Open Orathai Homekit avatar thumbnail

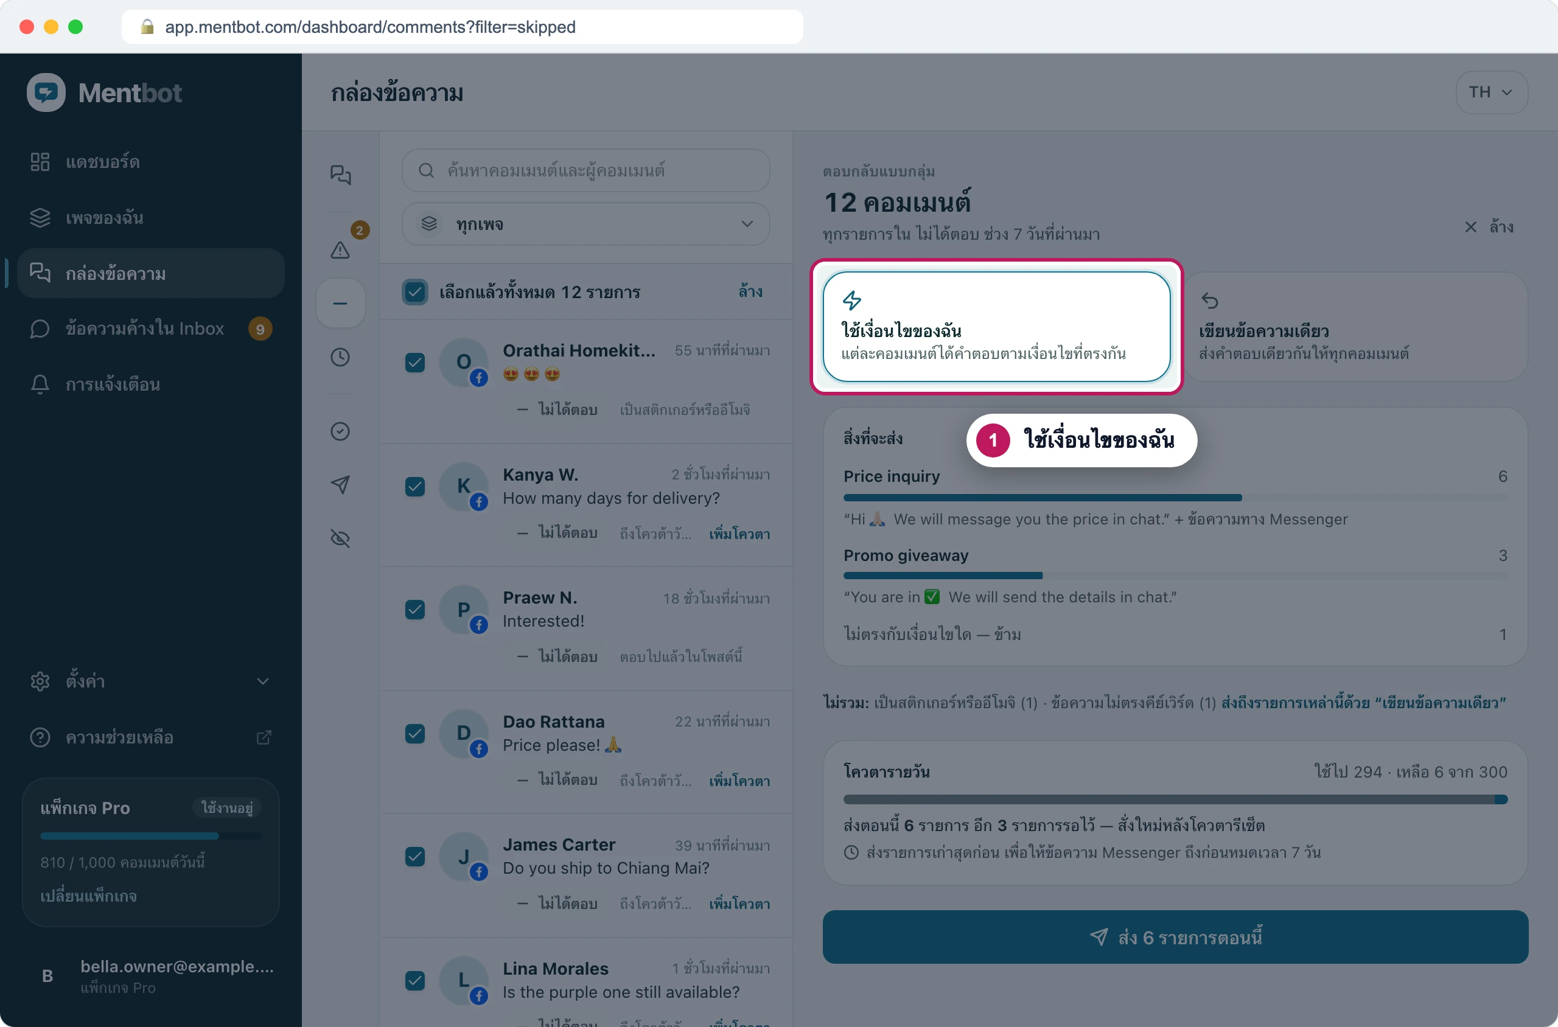[464, 362]
